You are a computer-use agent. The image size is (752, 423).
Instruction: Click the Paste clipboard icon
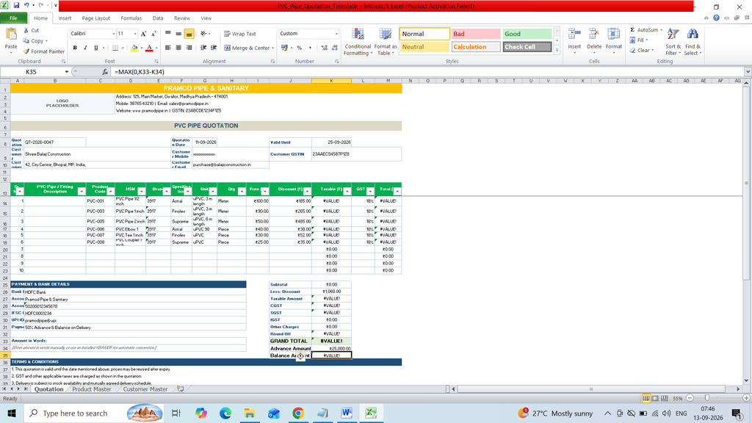pos(10,35)
